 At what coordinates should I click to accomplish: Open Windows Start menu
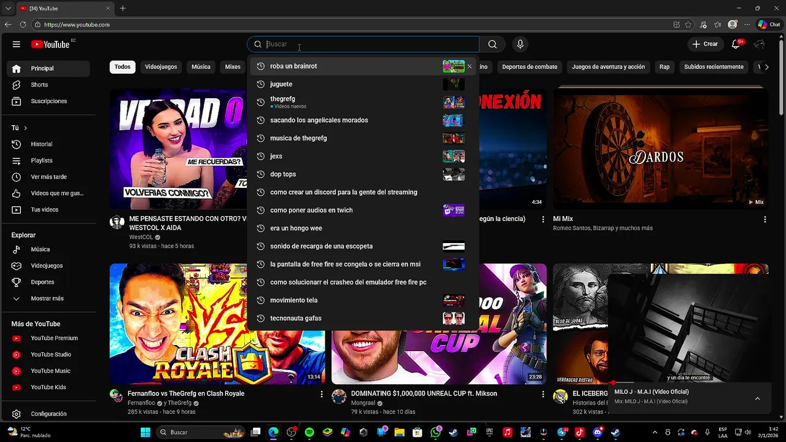[x=146, y=432]
